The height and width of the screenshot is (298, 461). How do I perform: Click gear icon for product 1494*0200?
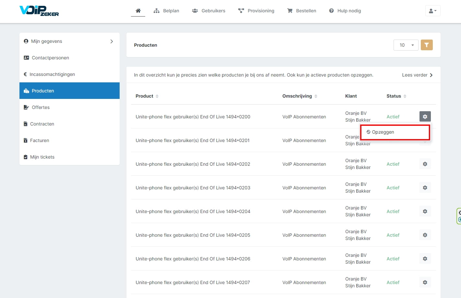point(425,116)
